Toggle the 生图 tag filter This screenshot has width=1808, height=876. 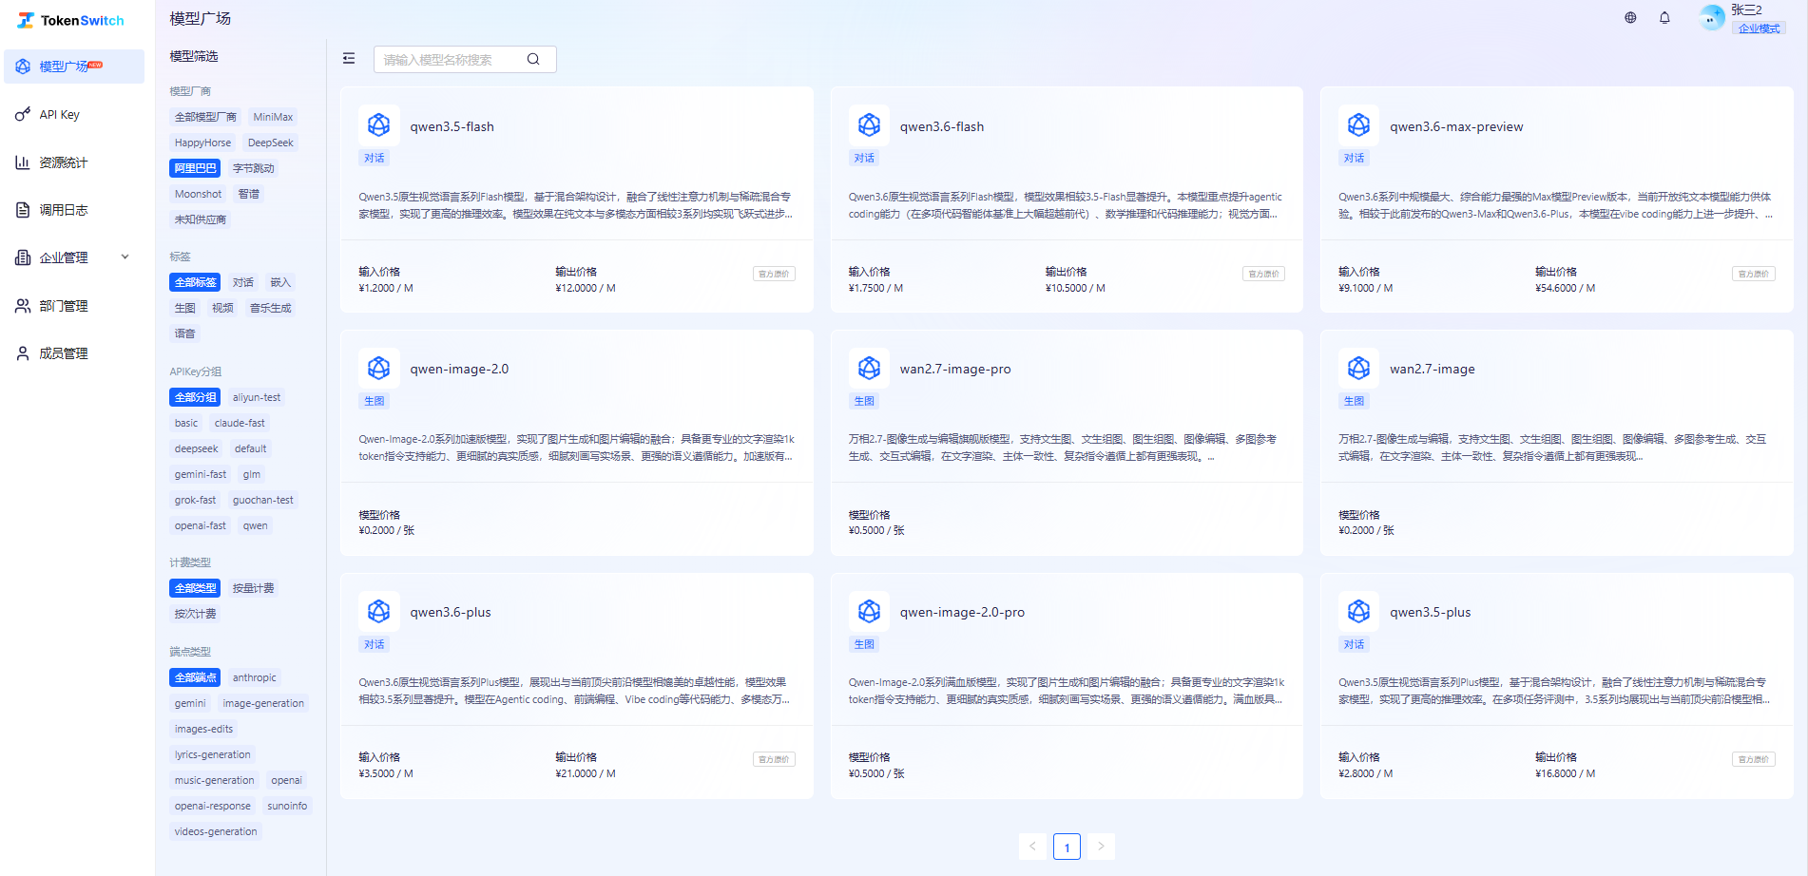point(184,308)
